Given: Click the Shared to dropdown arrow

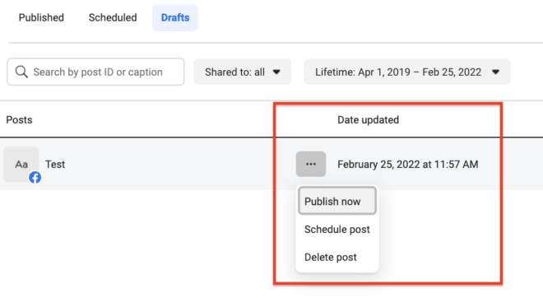Looking at the screenshot, I should click(x=276, y=72).
